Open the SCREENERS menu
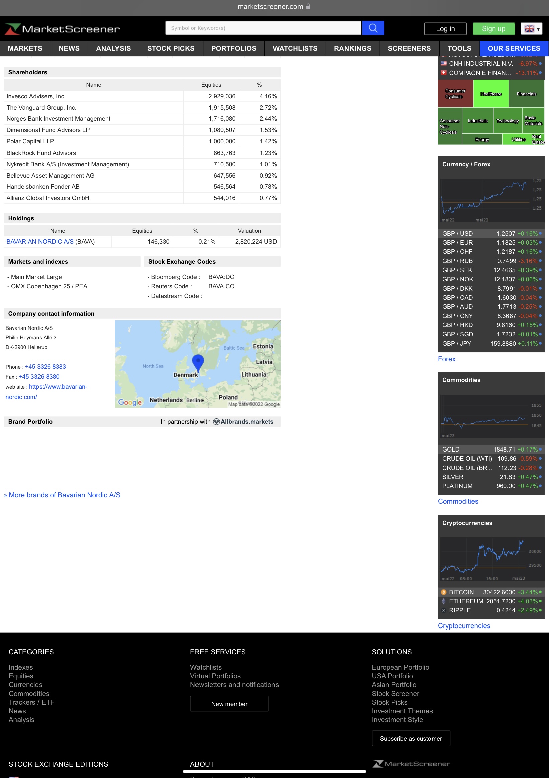The width and height of the screenshot is (549, 778). [409, 49]
